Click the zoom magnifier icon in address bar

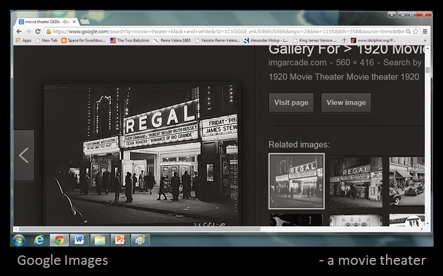click(x=408, y=32)
